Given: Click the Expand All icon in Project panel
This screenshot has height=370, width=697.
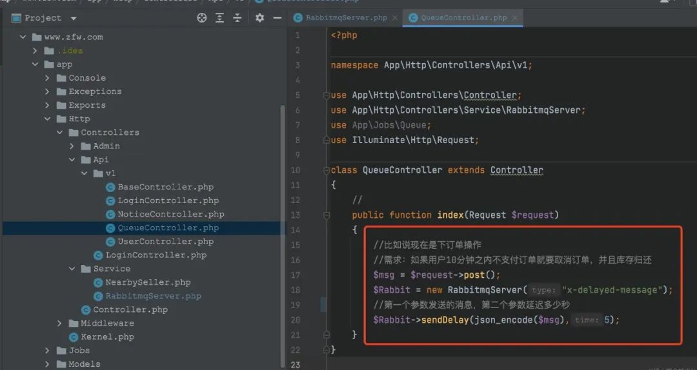Looking at the screenshot, I should 219,18.
